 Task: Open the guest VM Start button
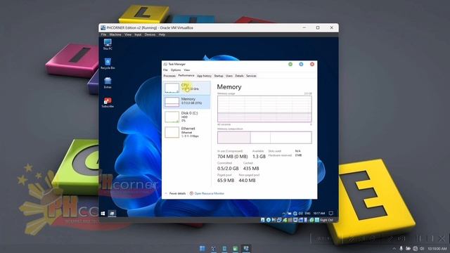(x=103, y=214)
